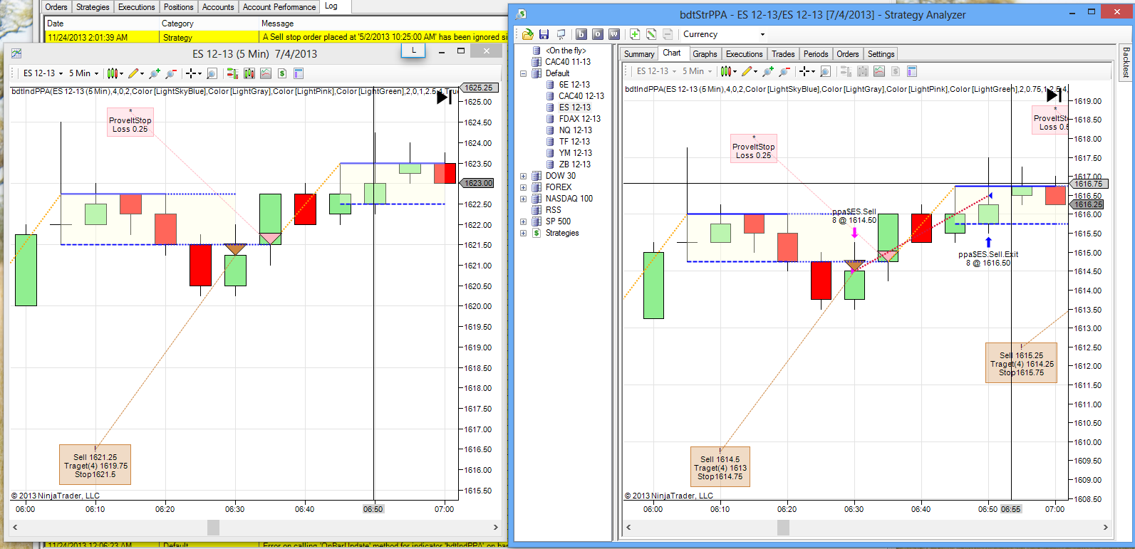Click the 'b' backtest button in Strategy Analyzer

(581, 34)
